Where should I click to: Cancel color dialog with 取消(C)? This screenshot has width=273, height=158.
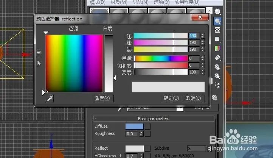coord(194,99)
